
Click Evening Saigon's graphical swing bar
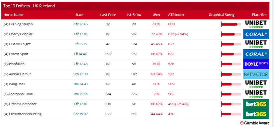[231, 24]
